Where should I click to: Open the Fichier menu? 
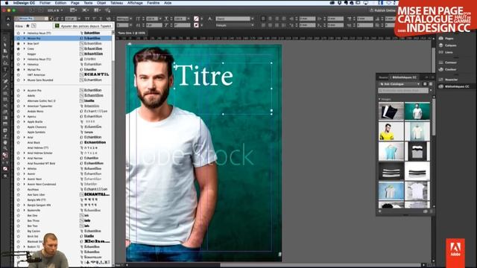tap(45, 3)
